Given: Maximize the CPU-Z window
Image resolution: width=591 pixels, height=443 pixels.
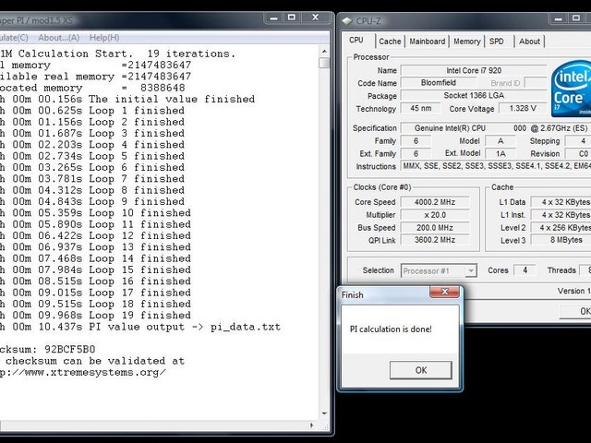Looking at the screenshot, I should tap(576, 18).
